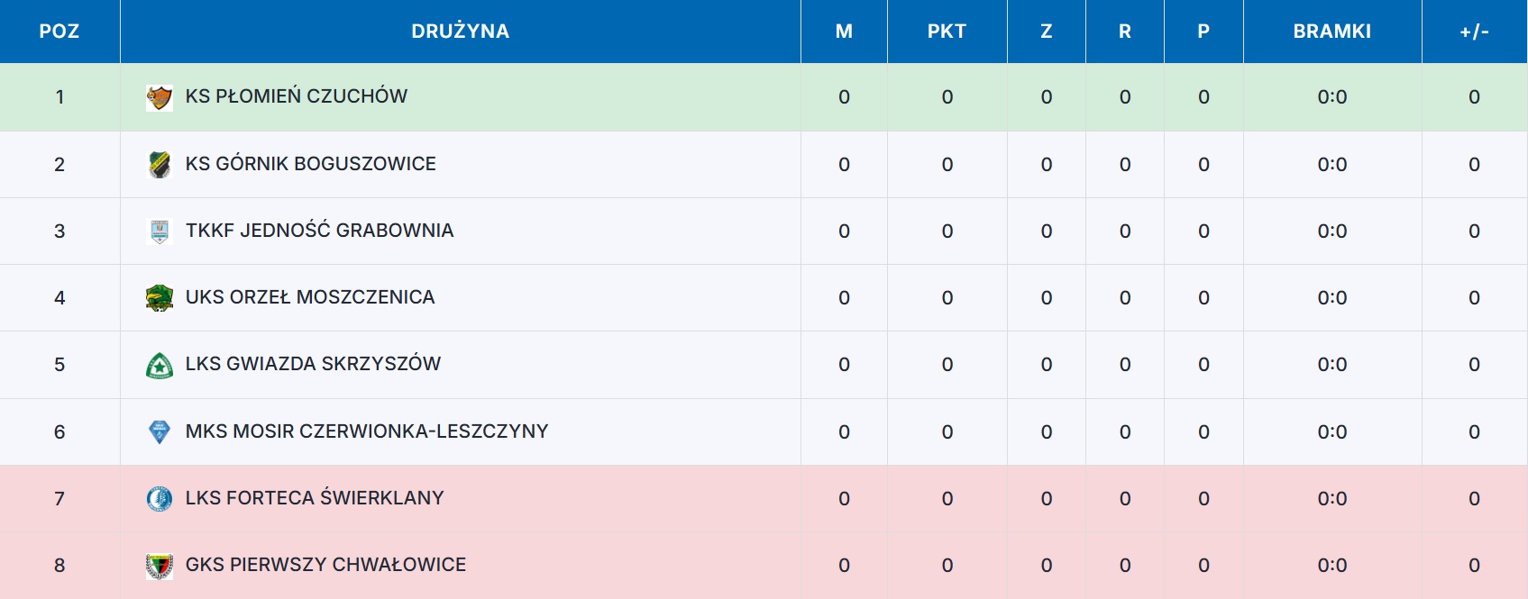Click the LKS Gwiazda Skrzyszów star logo
The width and height of the screenshot is (1528, 599).
tap(160, 365)
